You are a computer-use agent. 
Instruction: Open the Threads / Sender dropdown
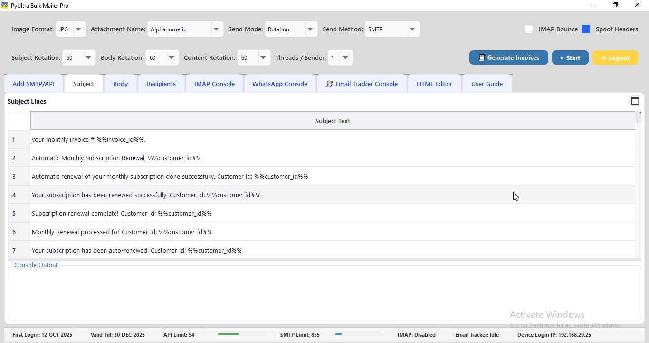pyautogui.click(x=345, y=58)
